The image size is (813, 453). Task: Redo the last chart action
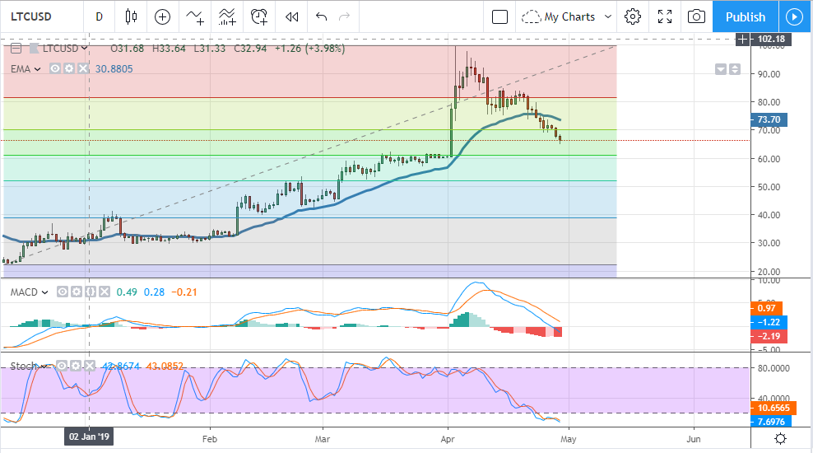[x=344, y=16]
